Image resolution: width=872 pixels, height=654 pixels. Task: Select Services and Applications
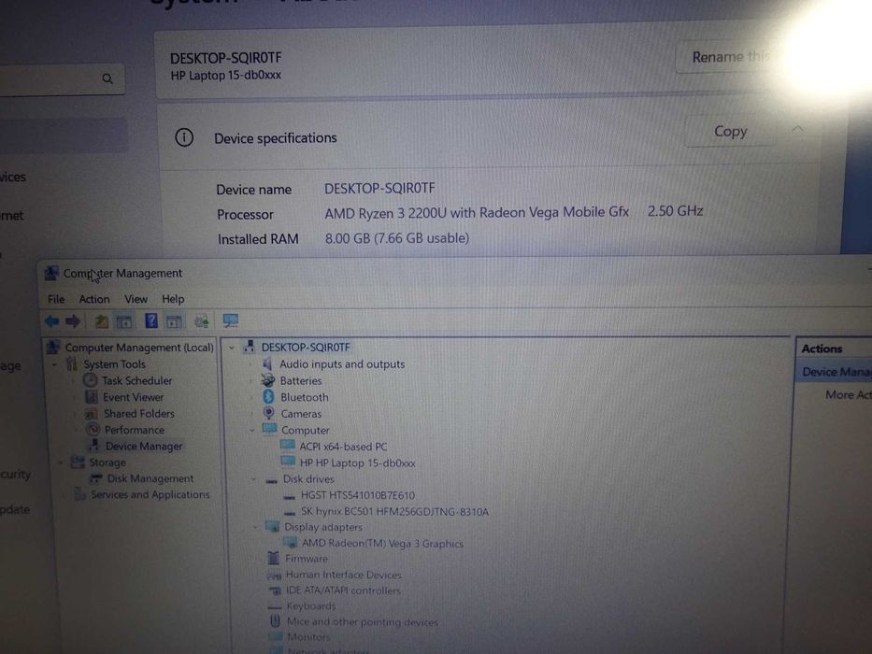pyautogui.click(x=150, y=494)
